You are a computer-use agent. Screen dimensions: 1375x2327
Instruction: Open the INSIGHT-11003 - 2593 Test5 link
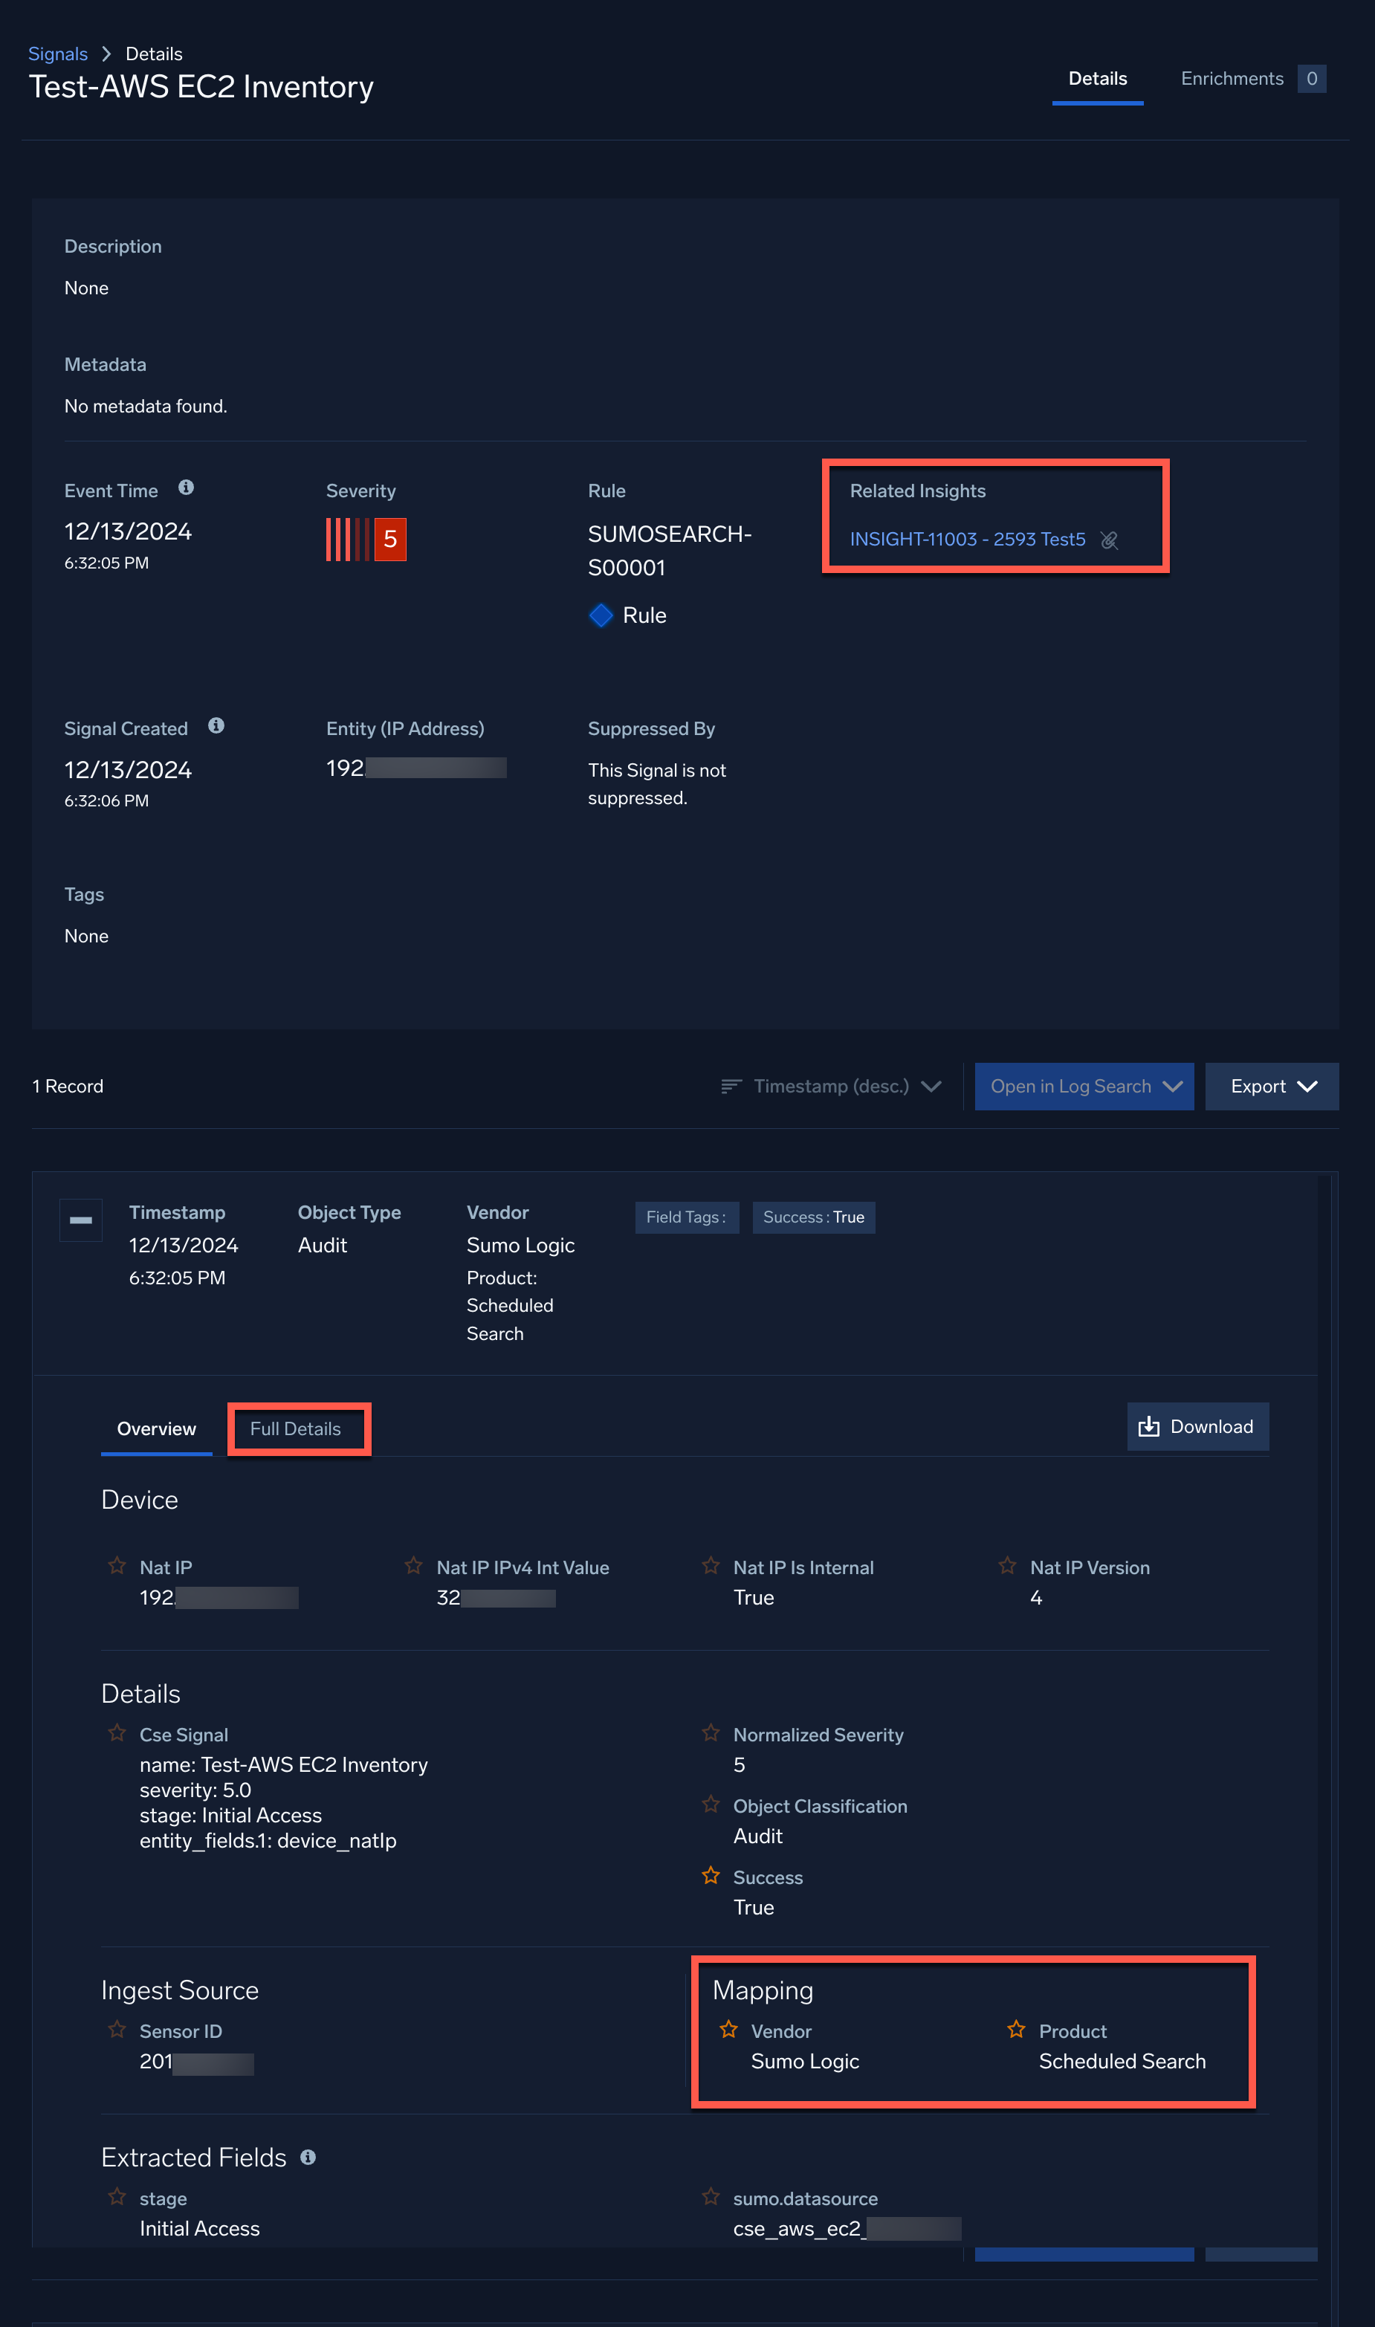pyautogui.click(x=967, y=539)
